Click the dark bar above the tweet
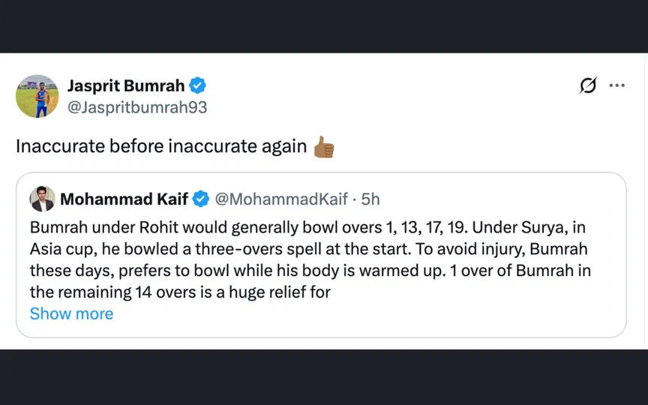 pos(324,26)
